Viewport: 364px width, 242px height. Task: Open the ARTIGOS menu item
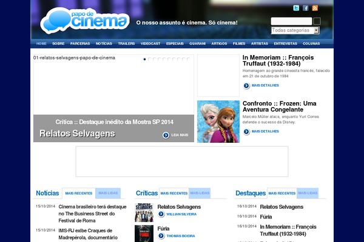pyautogui.click(x=219, y=44)
